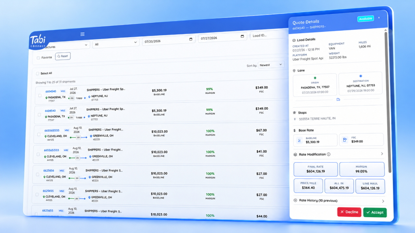This screenshot has width=415, height=233.
Task: Click the Available status badge
Action: (366, 19)
